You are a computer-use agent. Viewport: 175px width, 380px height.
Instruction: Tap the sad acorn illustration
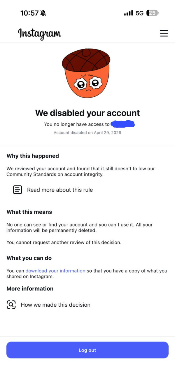pyautogui.click(x=86, y=73)
